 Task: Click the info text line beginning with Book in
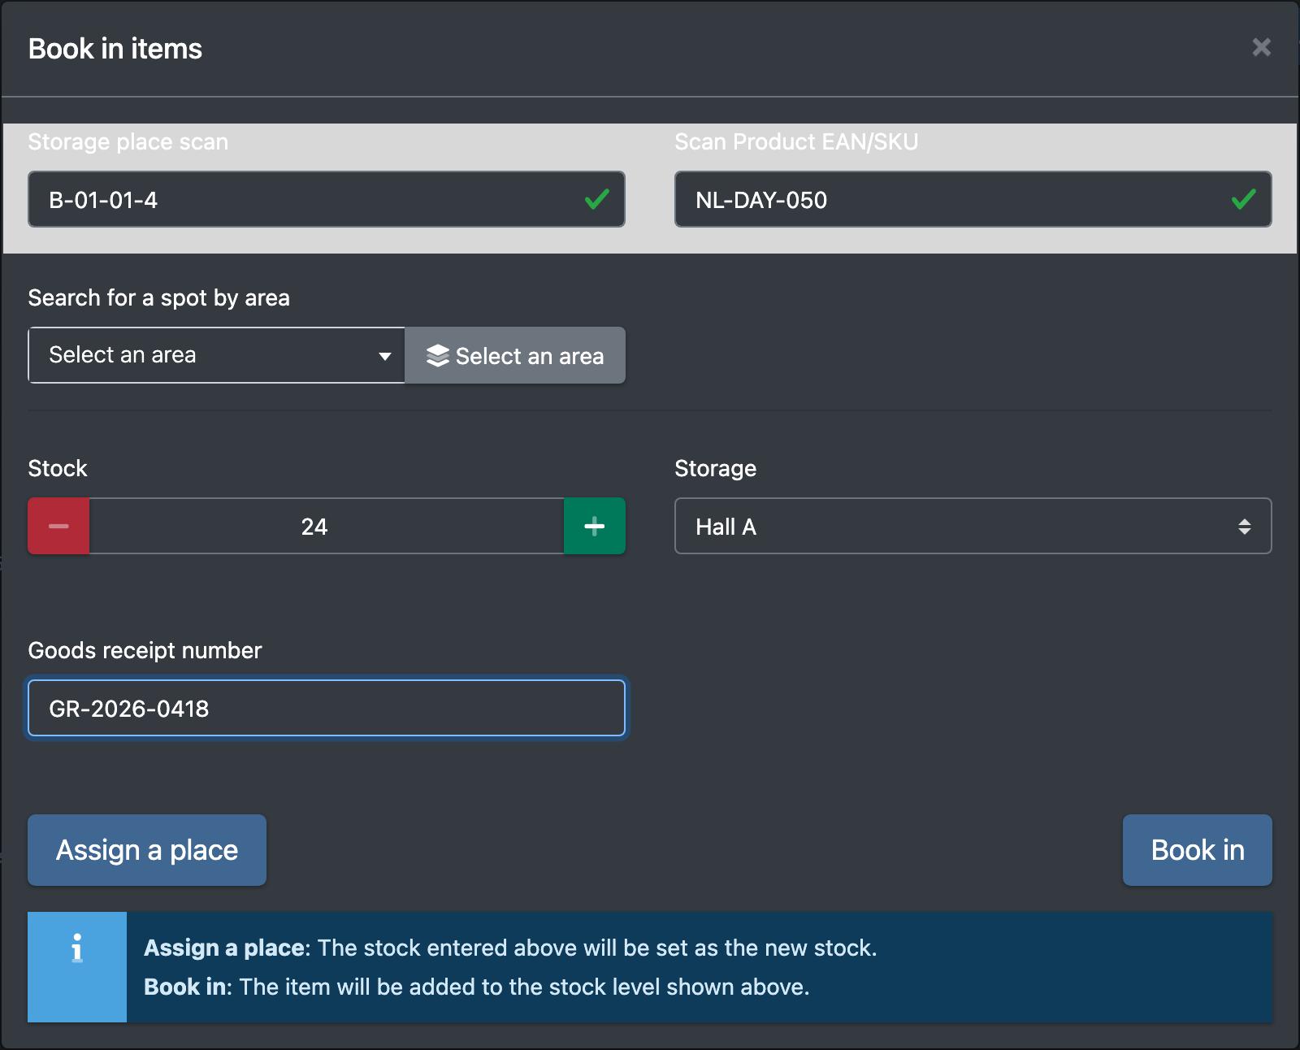click(x=477, y=987)
